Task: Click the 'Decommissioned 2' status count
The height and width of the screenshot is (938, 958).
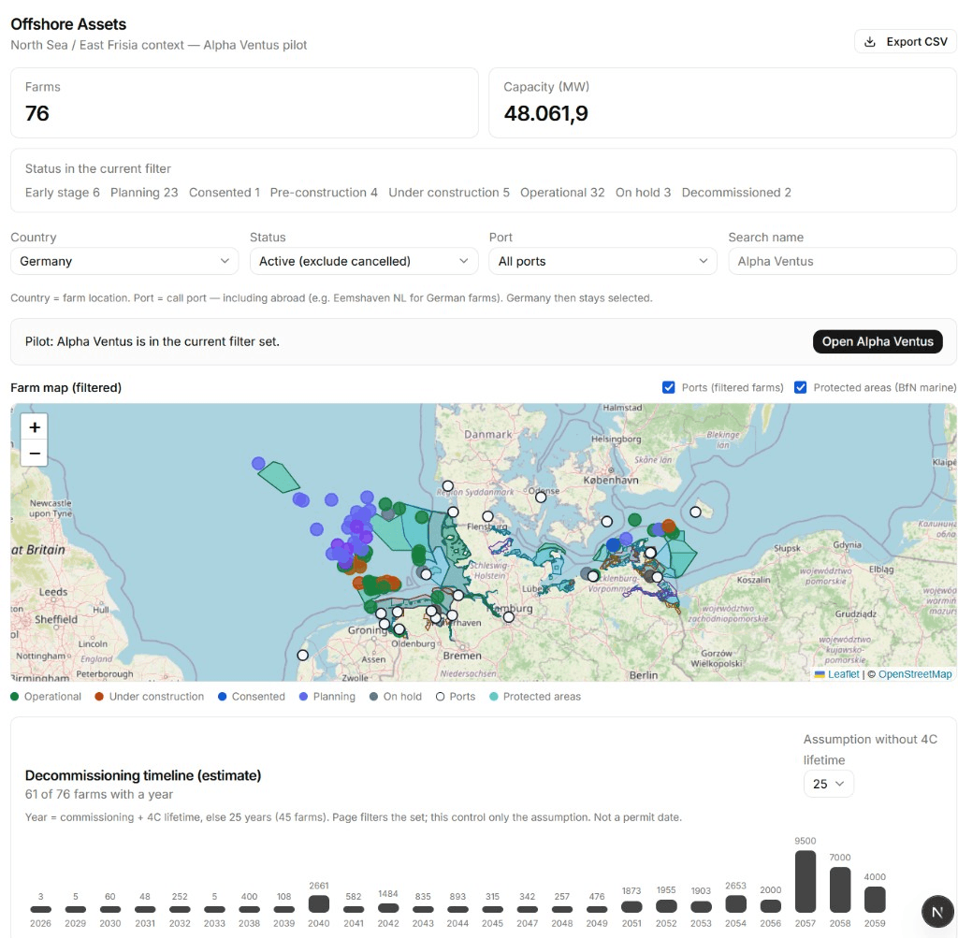Action: click(736, 193)
